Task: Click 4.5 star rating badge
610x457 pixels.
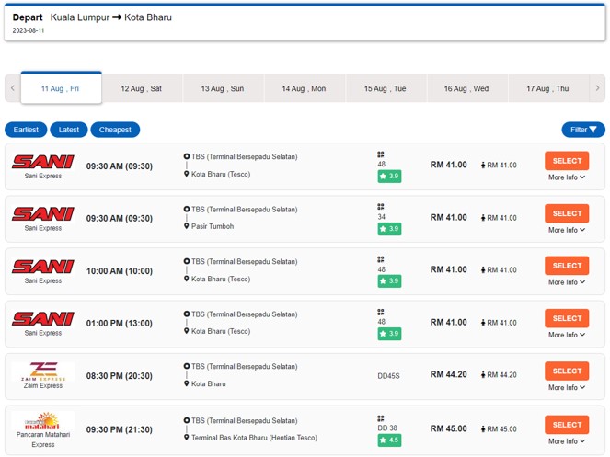Action: (x=389, y=440)
